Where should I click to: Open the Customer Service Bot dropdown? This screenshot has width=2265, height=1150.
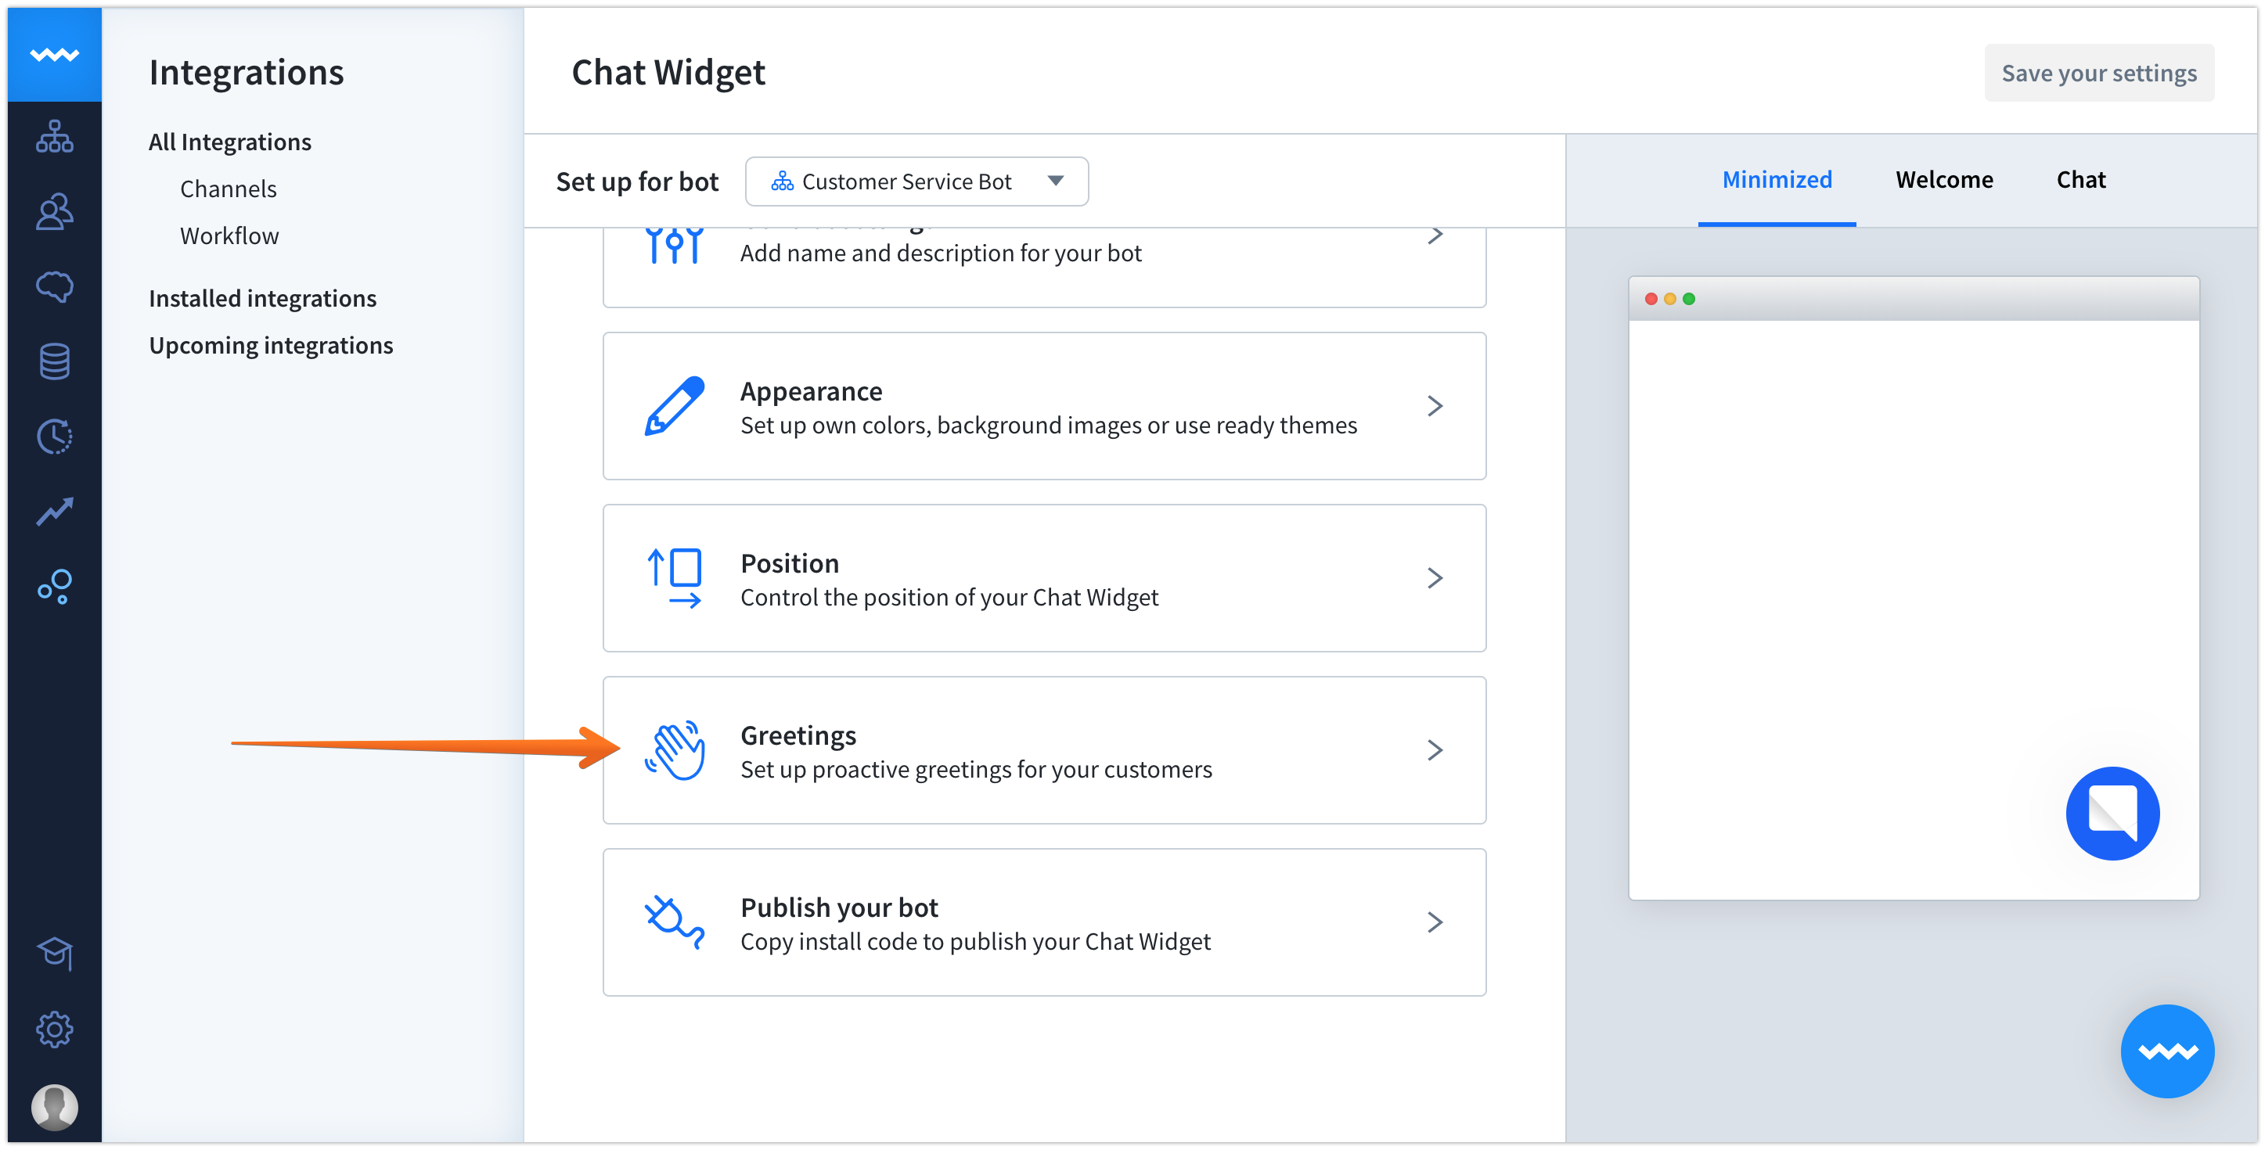coord(916,182)
